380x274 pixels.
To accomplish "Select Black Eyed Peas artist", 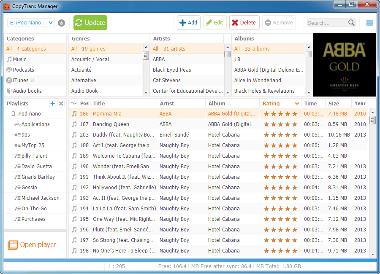I will point(187,70).
